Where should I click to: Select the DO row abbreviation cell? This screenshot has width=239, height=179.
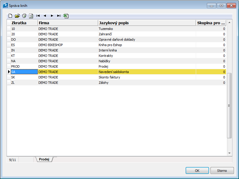tap(24, 40)
